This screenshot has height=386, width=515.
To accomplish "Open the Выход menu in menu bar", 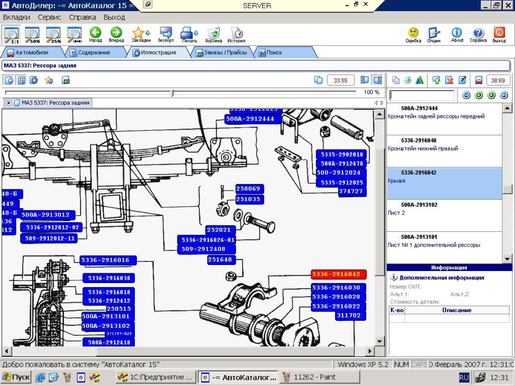I will [x=114, y=17].
